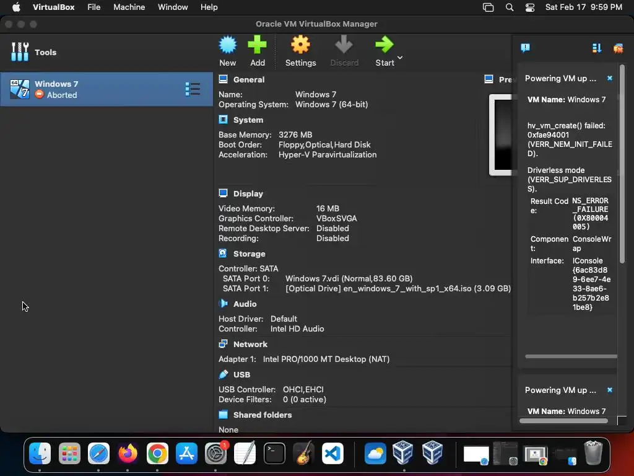Open the VirtualBox application menu
634x476 pixels.
(53, 7)
